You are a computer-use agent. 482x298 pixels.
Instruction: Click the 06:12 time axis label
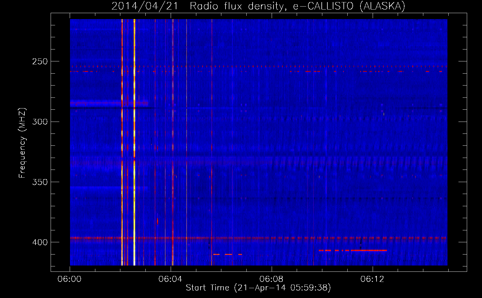(372, 279)
